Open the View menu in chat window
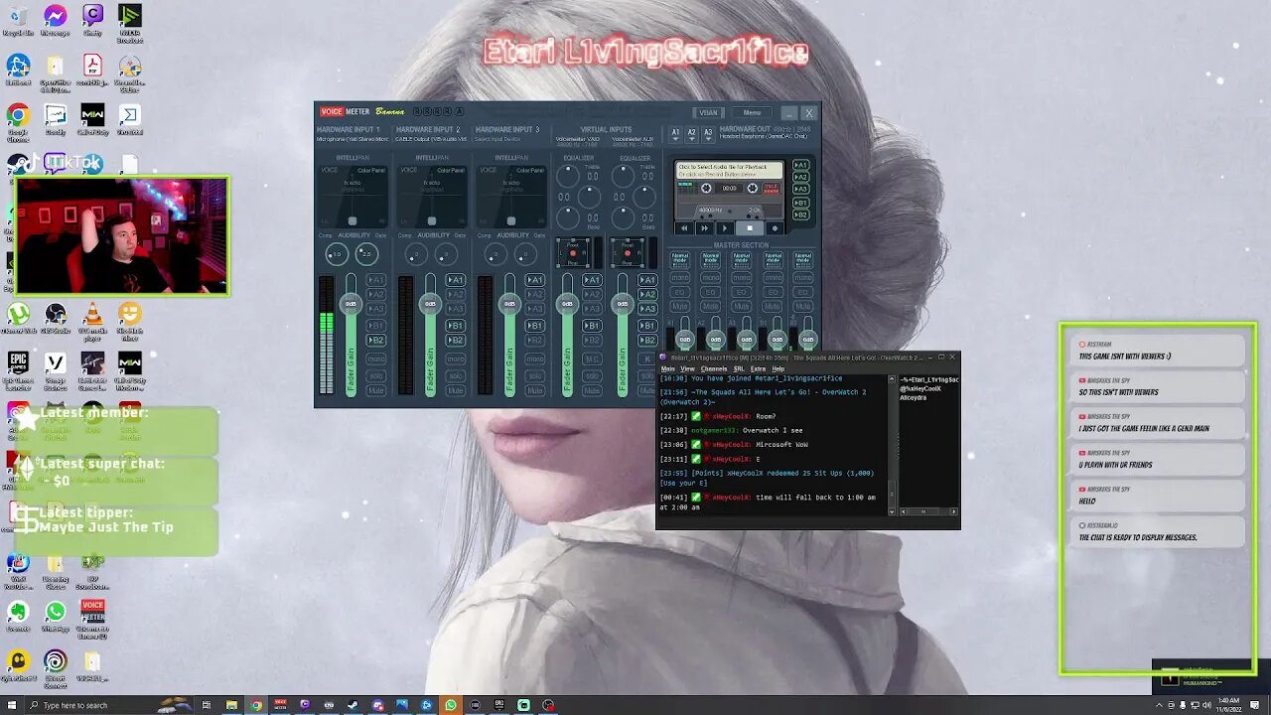 pyautogui.click(x=687, y=368)
